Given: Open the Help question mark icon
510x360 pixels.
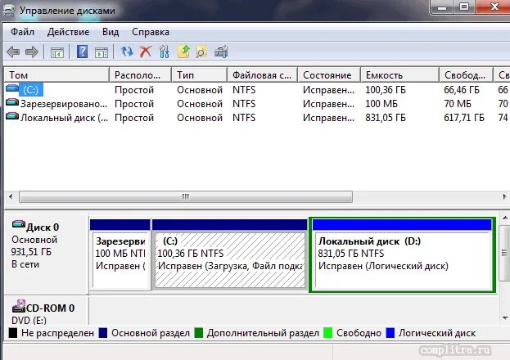Looking at the screenshot, I should click(83, 52).
